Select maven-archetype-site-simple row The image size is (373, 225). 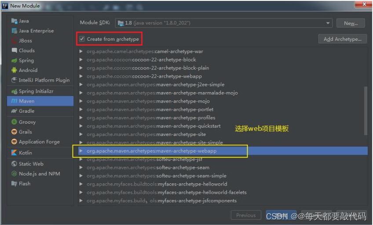(x=223, y=143)
